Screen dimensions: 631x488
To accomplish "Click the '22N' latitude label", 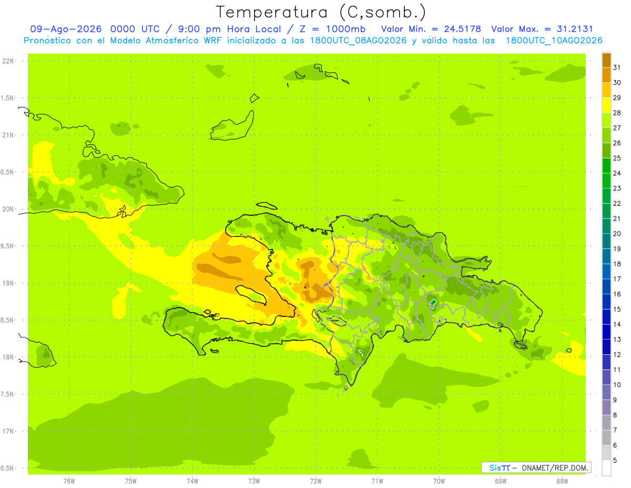I will pos(8,61).
